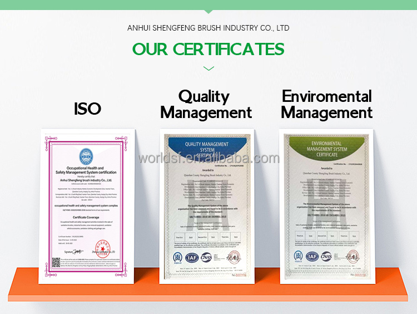Click the QR code on ISO certificate
This screenshot has width=417, height=314.
pyautogui.click(x=56, y=262)
